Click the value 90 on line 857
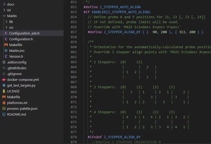211x144 pixels. [155, 32]
